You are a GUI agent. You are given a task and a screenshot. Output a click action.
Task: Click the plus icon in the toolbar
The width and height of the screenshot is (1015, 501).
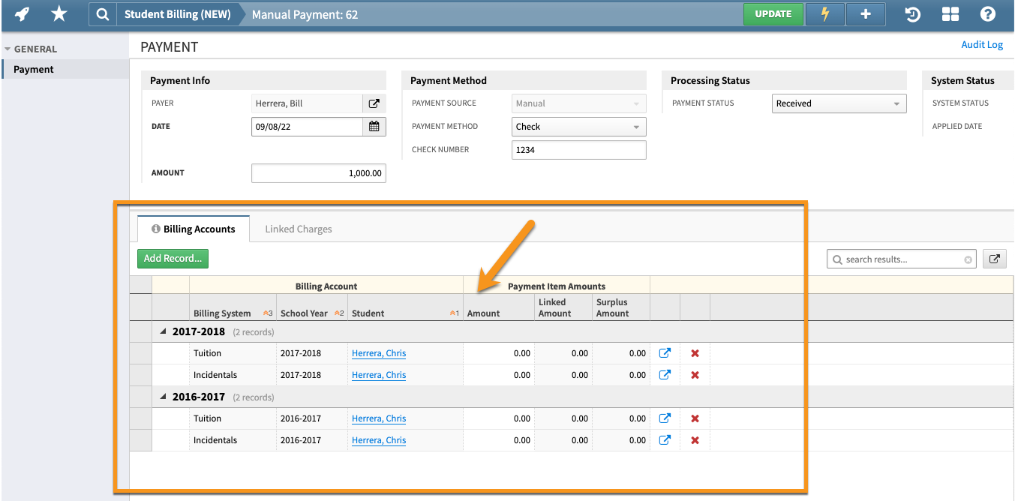865,13
